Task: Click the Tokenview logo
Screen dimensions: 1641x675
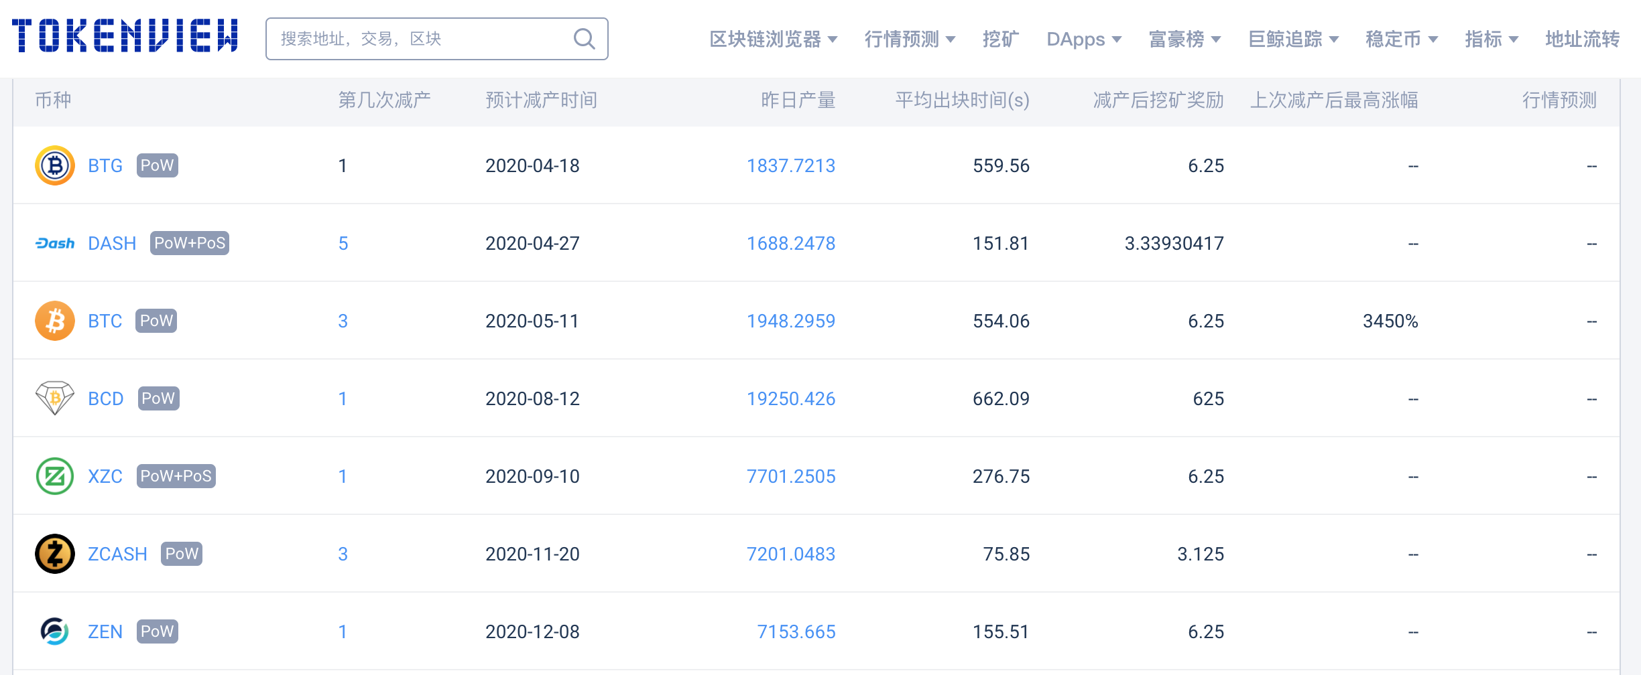Action: click(125, 35)
